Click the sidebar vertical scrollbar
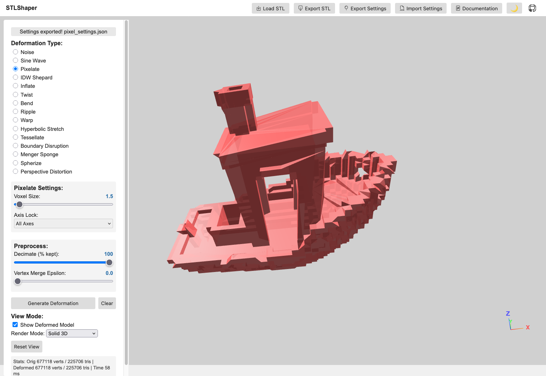Viewport: 546px width, 376px height. coord(126,192)
